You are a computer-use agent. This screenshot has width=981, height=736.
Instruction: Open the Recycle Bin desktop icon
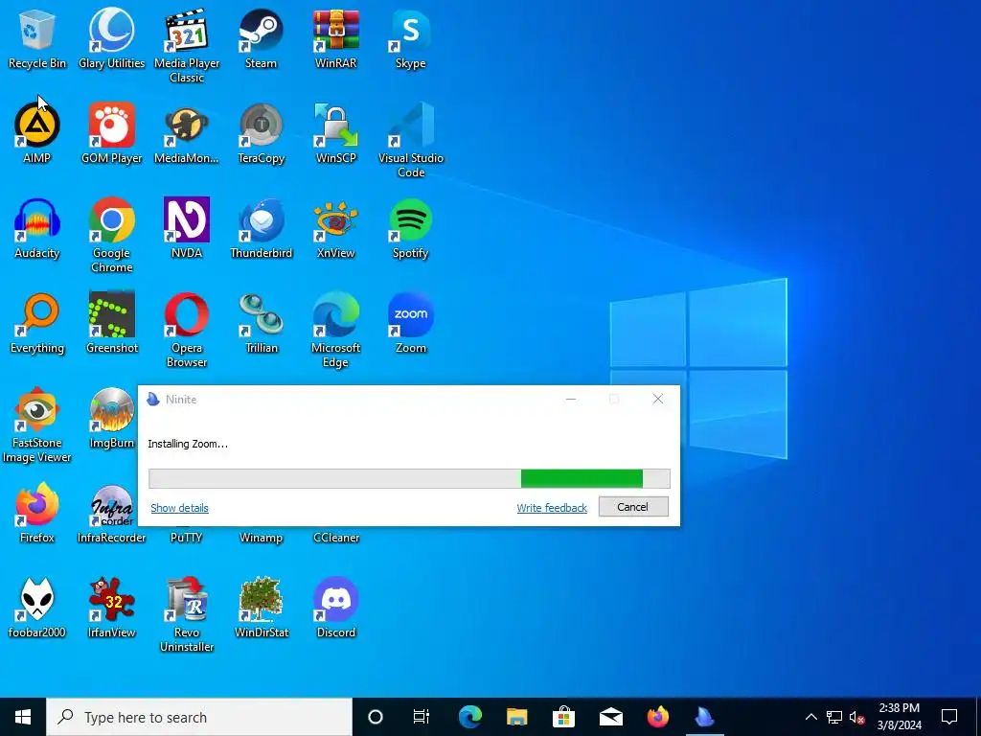(37, 38)
